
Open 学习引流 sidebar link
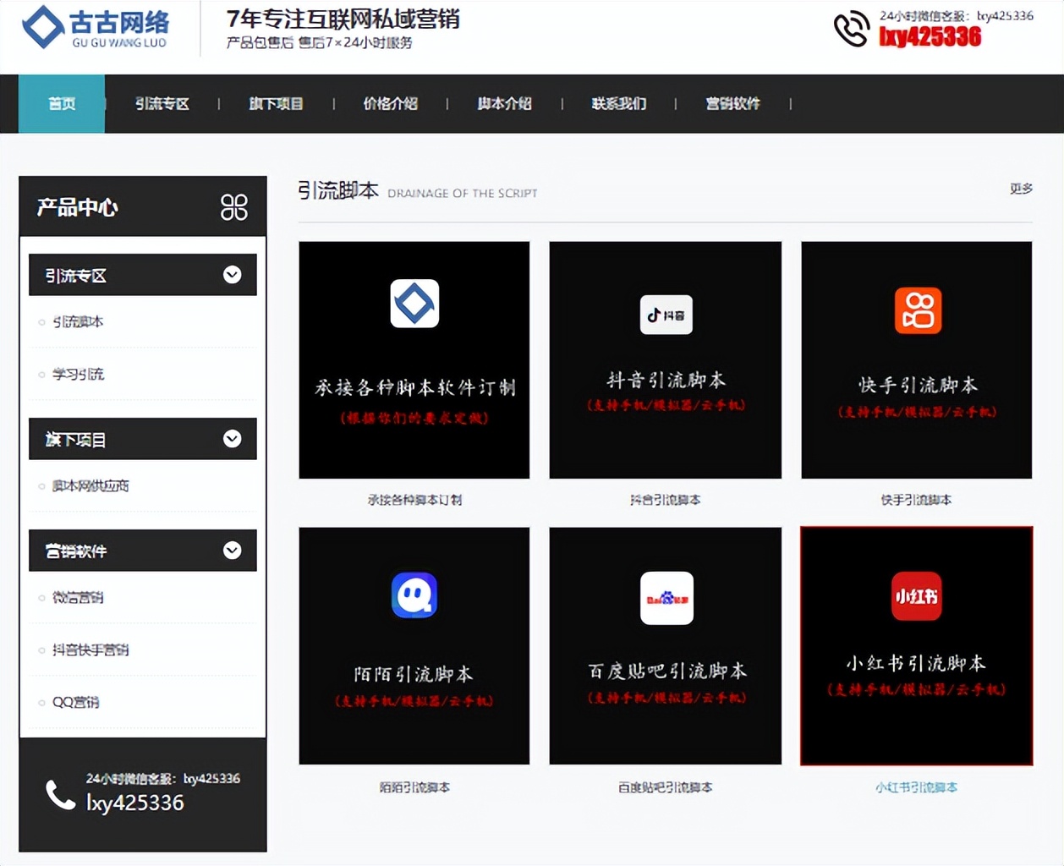click(78, 374)
